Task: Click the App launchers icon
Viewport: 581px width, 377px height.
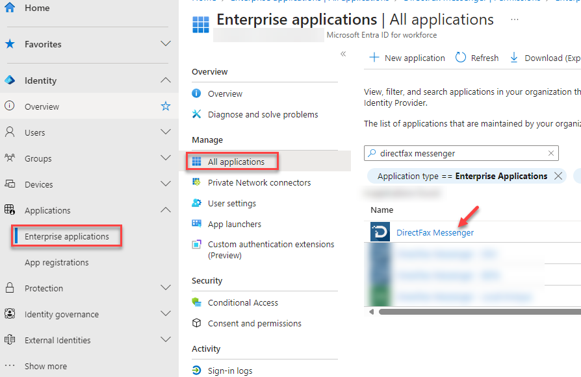Action: click(197, 224)
